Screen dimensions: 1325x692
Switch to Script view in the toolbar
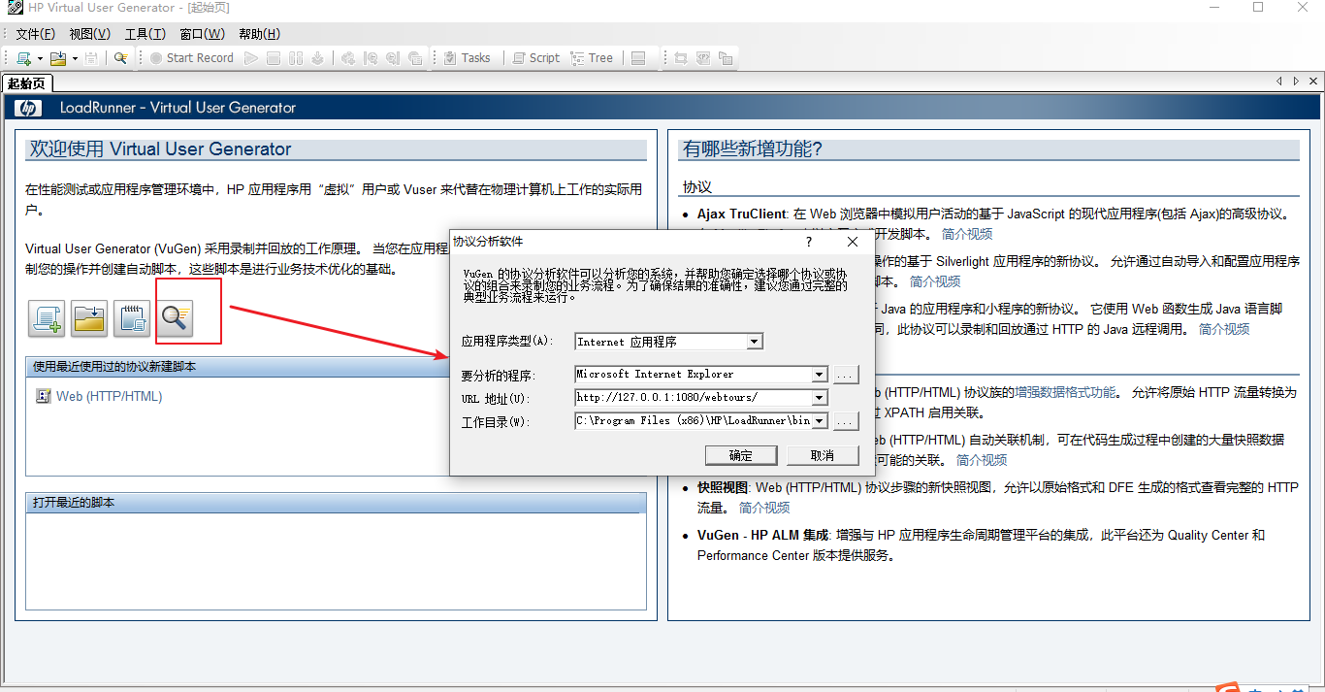536,58
